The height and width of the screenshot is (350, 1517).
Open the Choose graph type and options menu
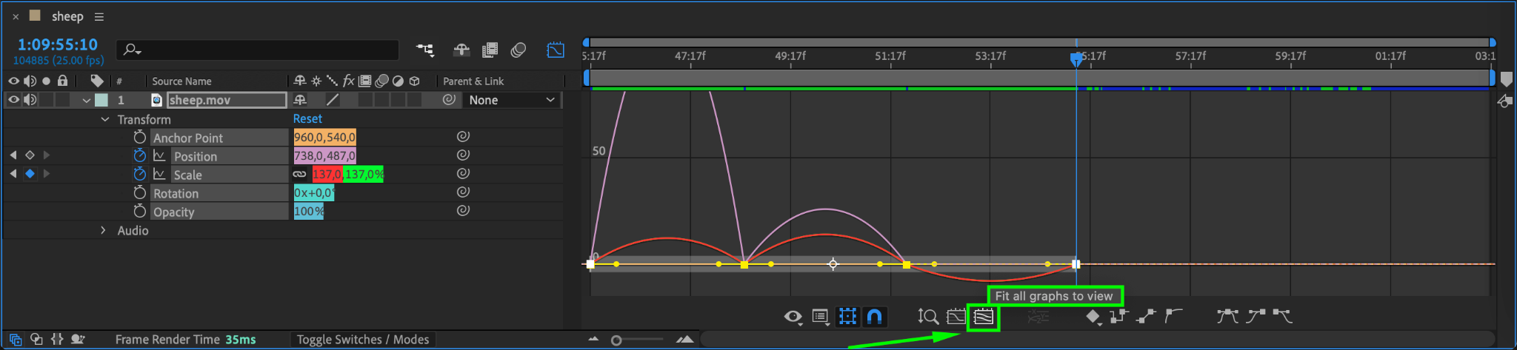(821, 317)
